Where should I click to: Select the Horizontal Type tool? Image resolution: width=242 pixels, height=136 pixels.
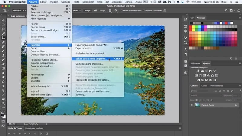(x=3, y=86)
